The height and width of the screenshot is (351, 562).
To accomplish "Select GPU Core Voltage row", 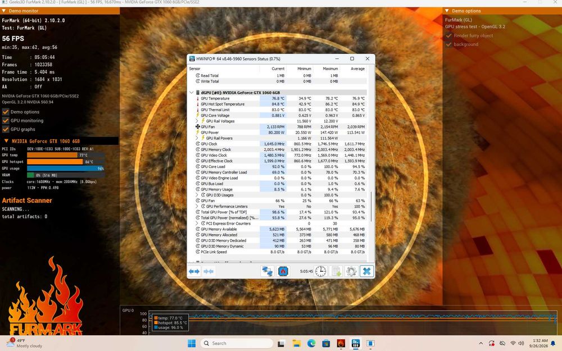I will pyautogui.click(x=280, y=115).
